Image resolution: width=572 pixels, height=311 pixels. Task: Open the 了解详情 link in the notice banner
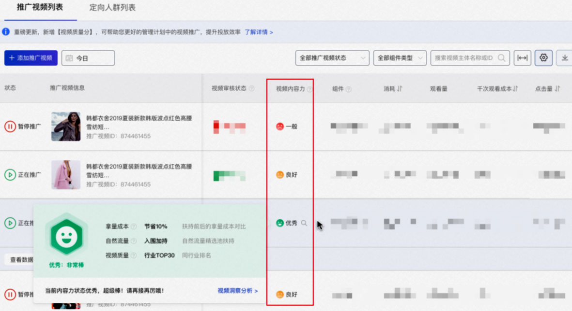coord(259,32)
